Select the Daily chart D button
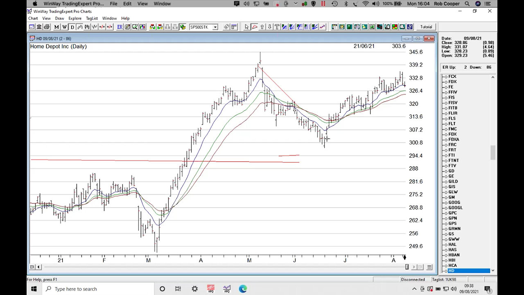Screen dimensions: 524x295 (72, 27)
